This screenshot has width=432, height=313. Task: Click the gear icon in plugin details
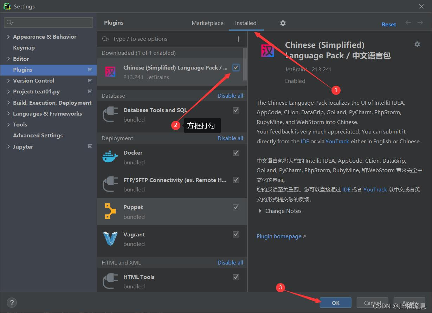(x=417, y=44)
